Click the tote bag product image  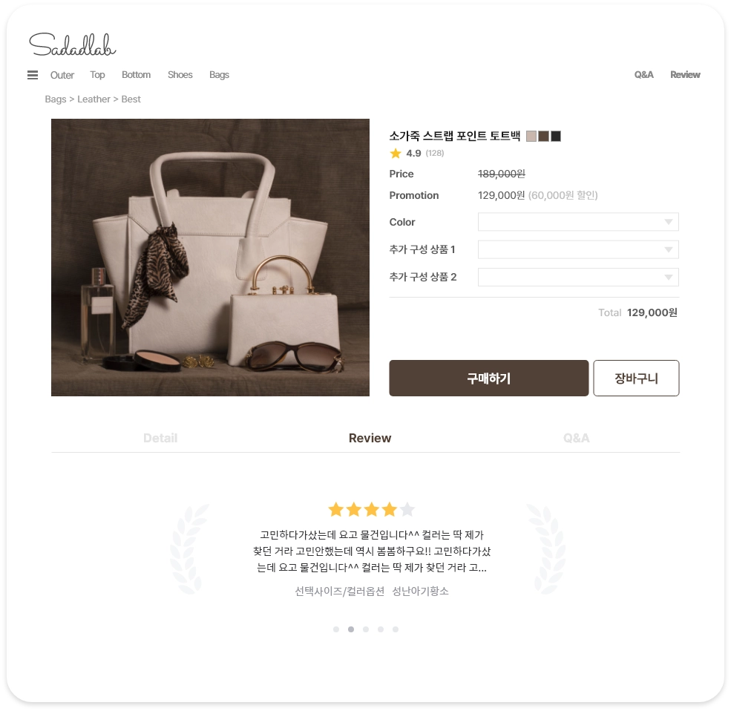pyautogui.click(x=210, y=258)
